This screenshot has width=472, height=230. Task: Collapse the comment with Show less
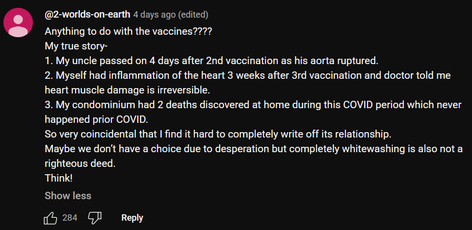68,196
